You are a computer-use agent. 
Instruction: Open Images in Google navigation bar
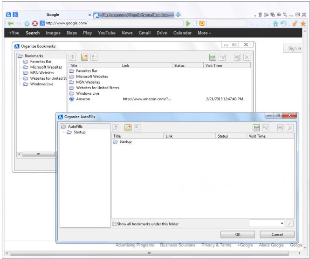click(x=53, y=33)
